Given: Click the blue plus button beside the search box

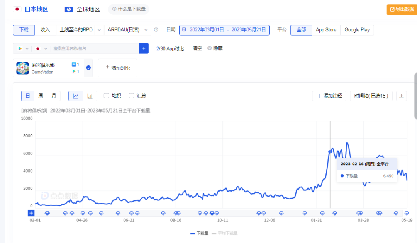Looking at the screenshot, I should [143, 48].
